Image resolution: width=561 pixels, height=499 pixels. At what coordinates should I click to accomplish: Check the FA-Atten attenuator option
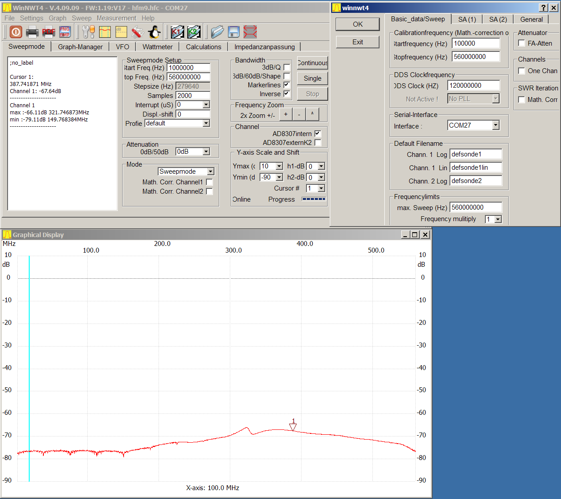pos(522,43)
